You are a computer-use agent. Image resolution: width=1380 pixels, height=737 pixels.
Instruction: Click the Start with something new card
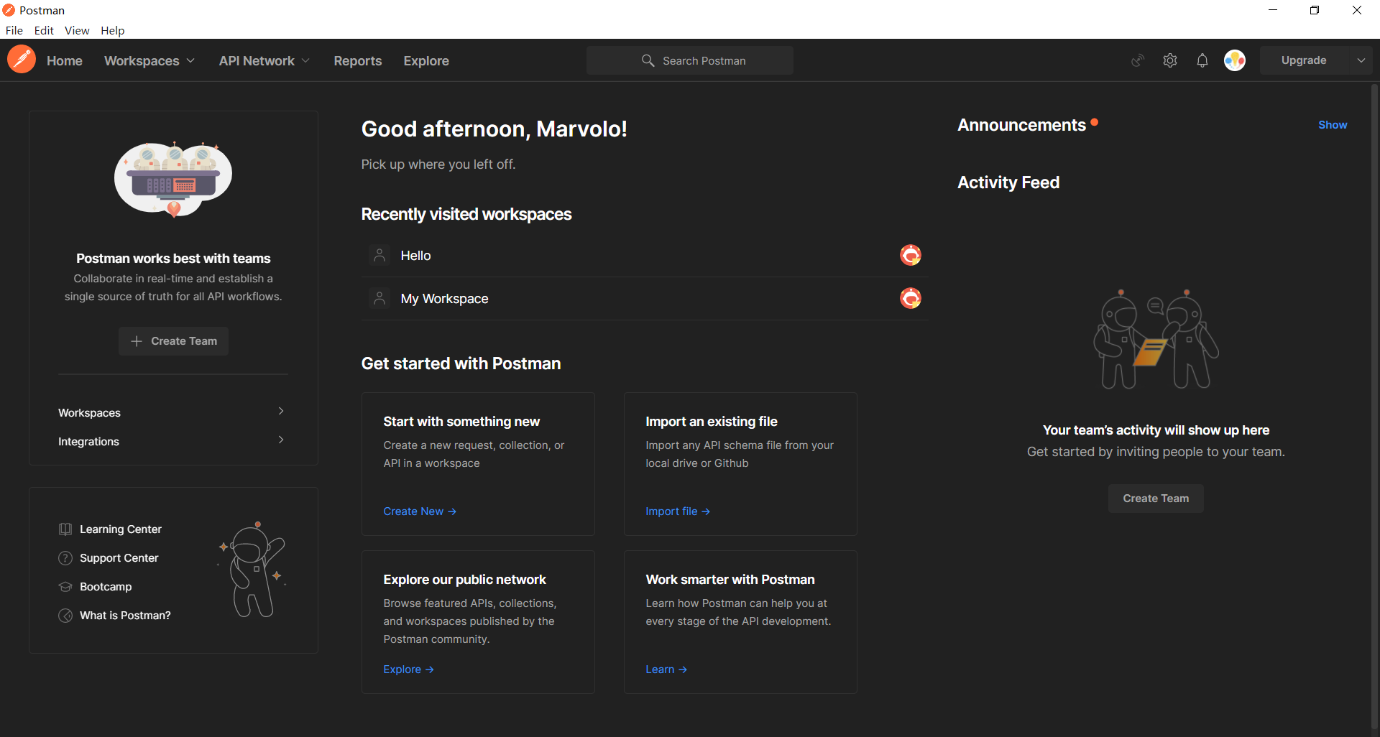(478, 464)
